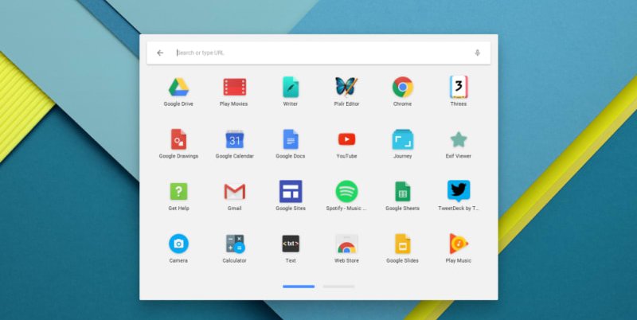Open Google Calendar icon
637x320 pixels.
234,139
